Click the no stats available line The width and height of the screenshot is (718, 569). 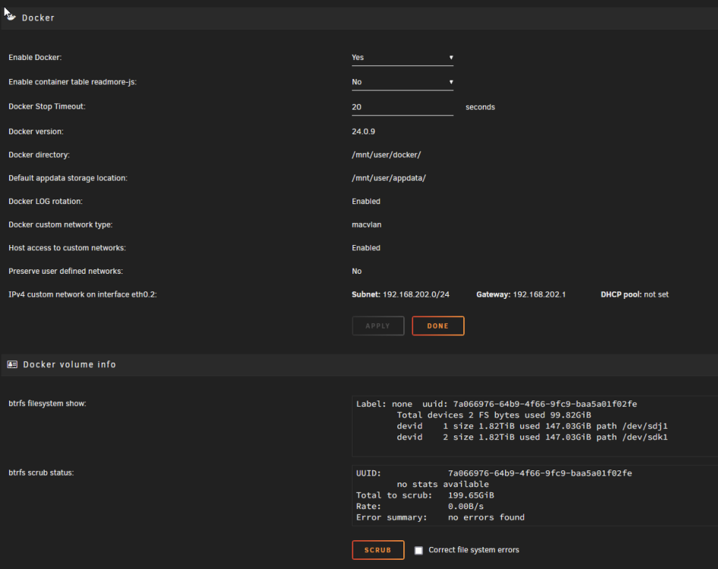point(443,484)
